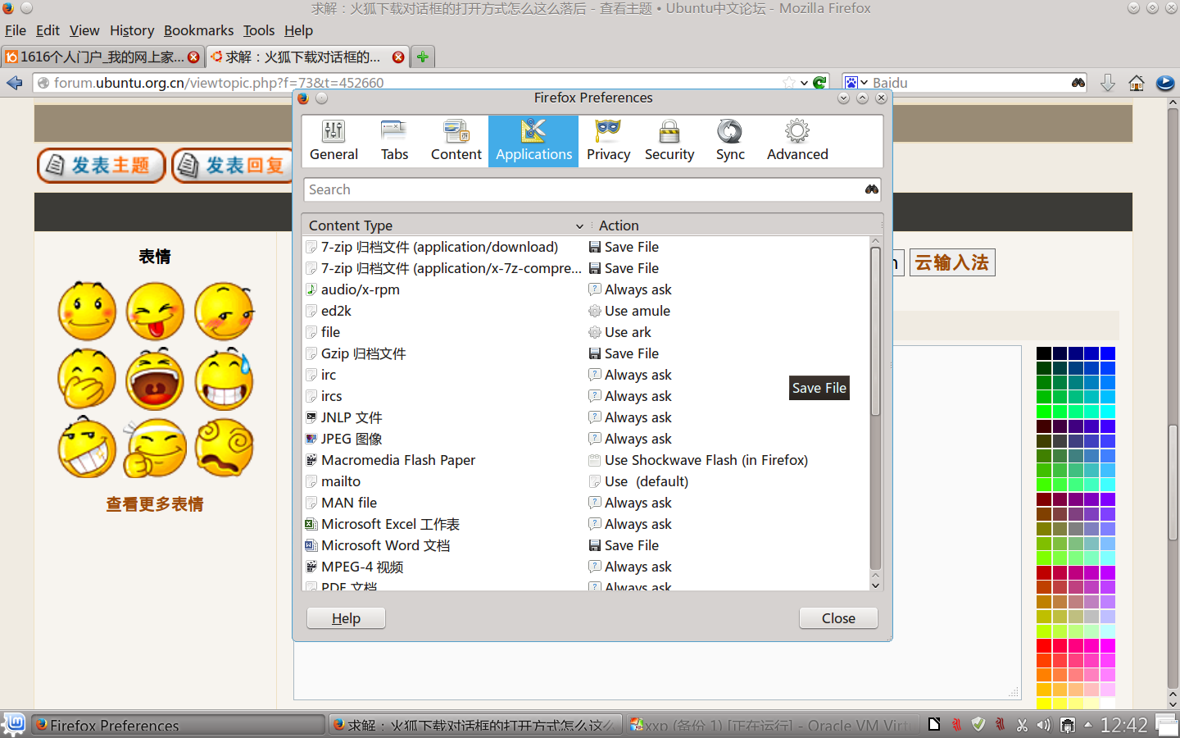Open action for Macromedia Flash Paper

tap(728, 460)
